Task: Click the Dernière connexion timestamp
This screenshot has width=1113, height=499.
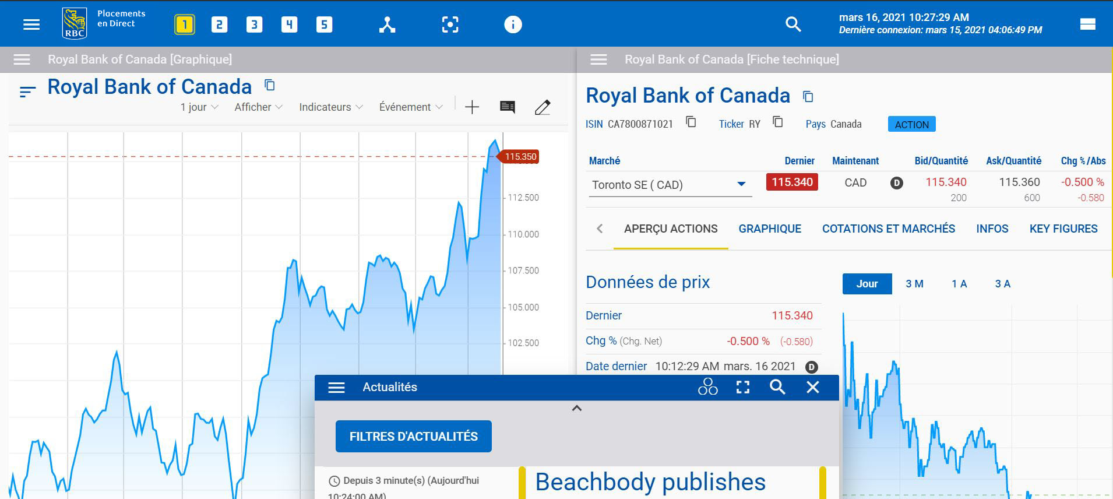Action: click(941, 30)
